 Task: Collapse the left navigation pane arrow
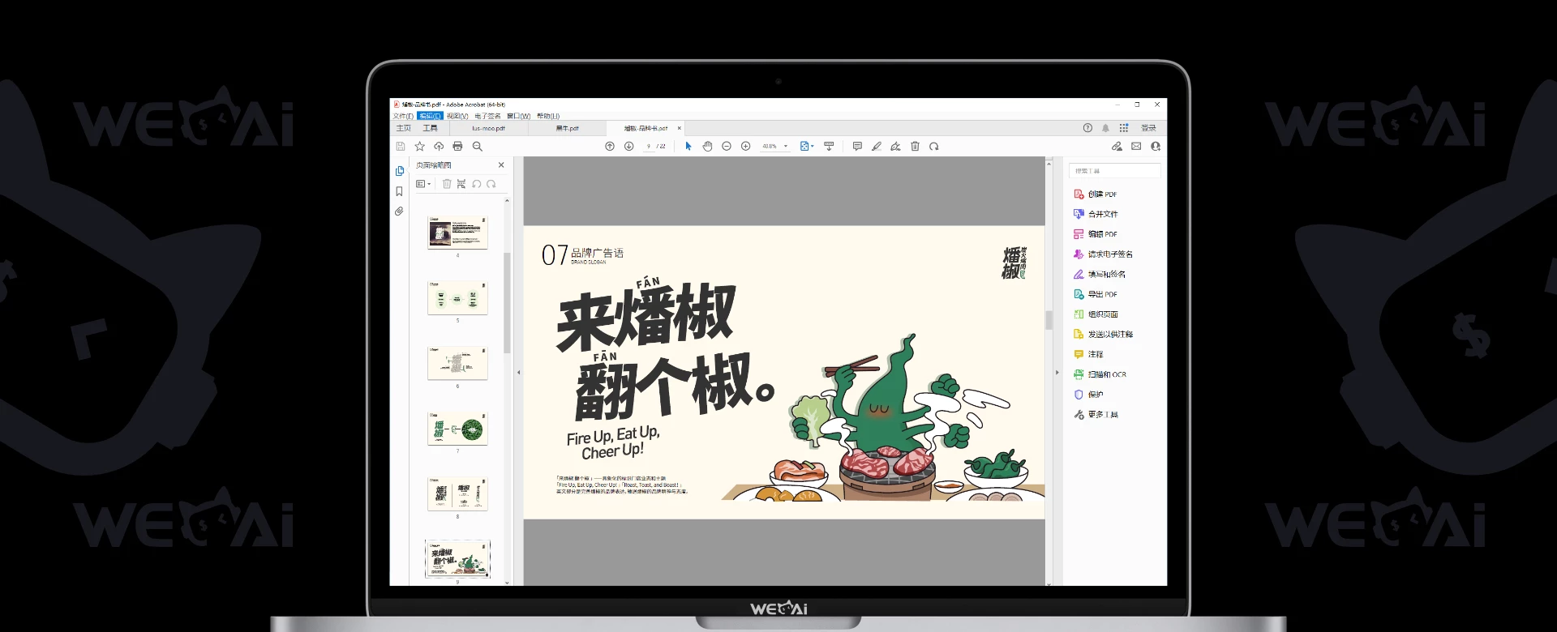point(519,373)
